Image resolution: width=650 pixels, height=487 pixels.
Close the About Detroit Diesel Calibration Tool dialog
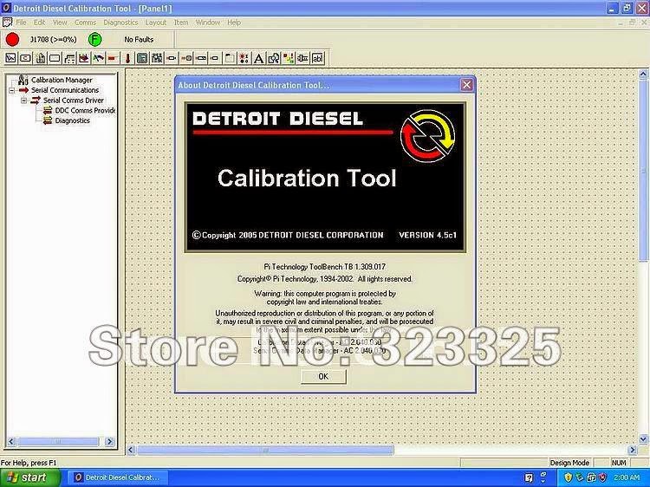coord(466,85)
